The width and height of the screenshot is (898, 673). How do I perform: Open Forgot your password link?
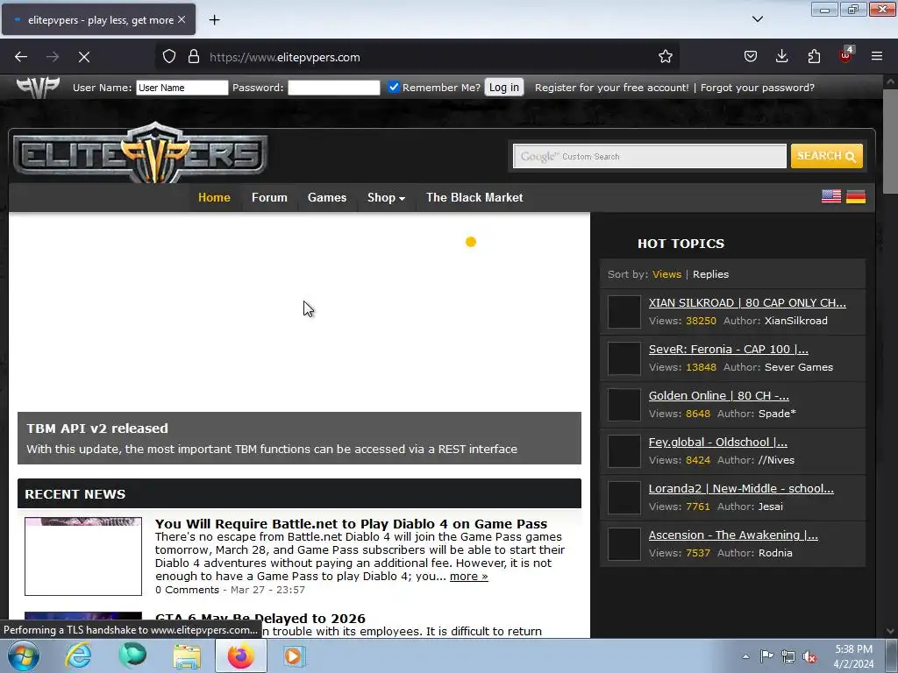(x=757, y=88)
